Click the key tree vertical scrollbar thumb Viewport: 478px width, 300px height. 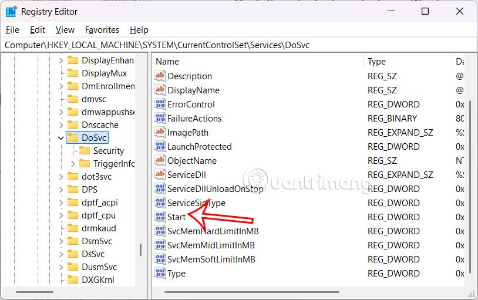point(140,250)
